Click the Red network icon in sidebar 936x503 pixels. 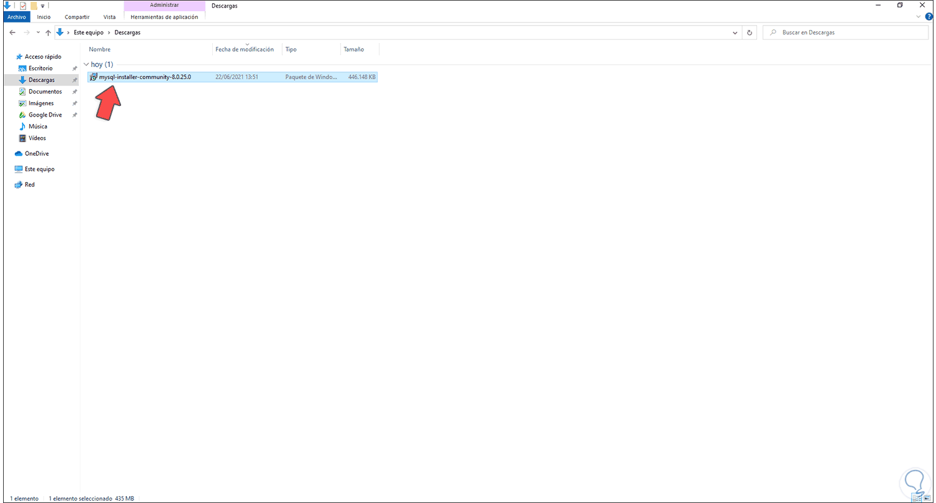point(19,184)
